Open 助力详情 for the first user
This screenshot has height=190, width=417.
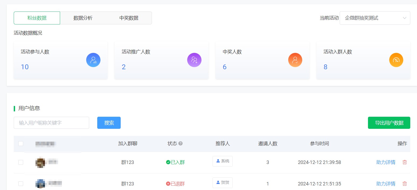coord(386,162)
